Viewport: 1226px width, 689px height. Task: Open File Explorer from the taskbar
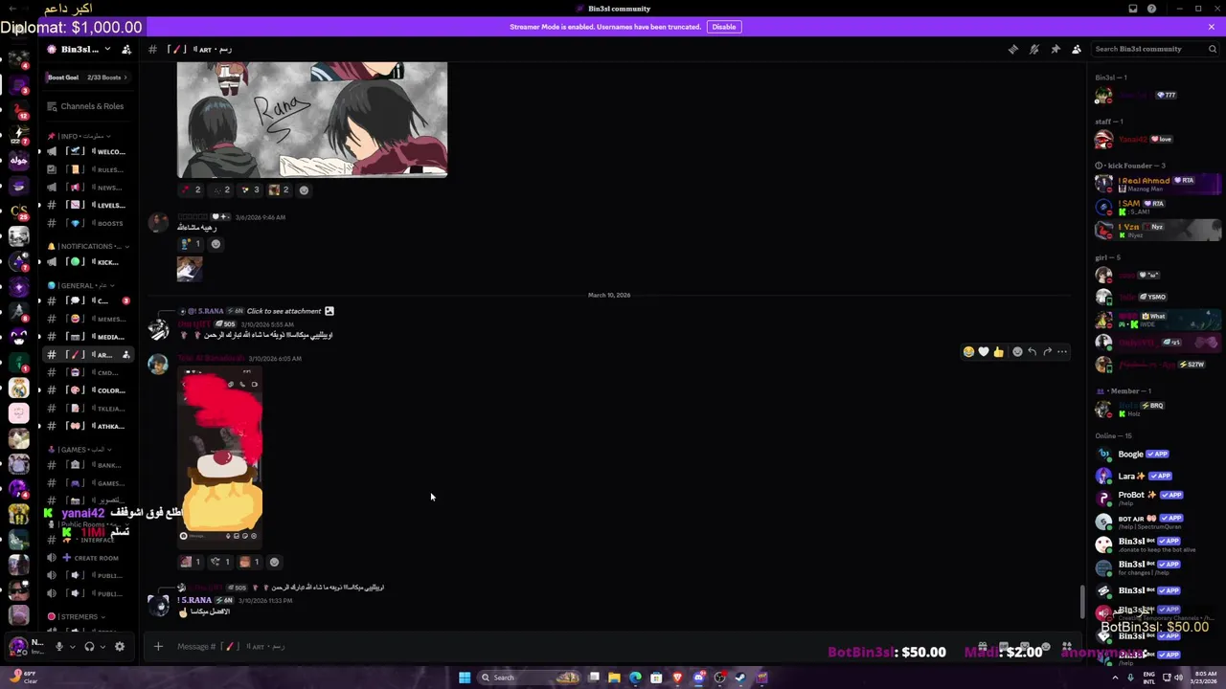(x=614, y=678)
